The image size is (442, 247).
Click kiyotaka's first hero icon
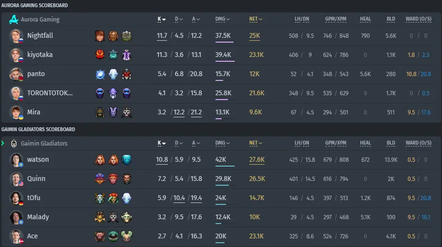(x=100, y=55)
